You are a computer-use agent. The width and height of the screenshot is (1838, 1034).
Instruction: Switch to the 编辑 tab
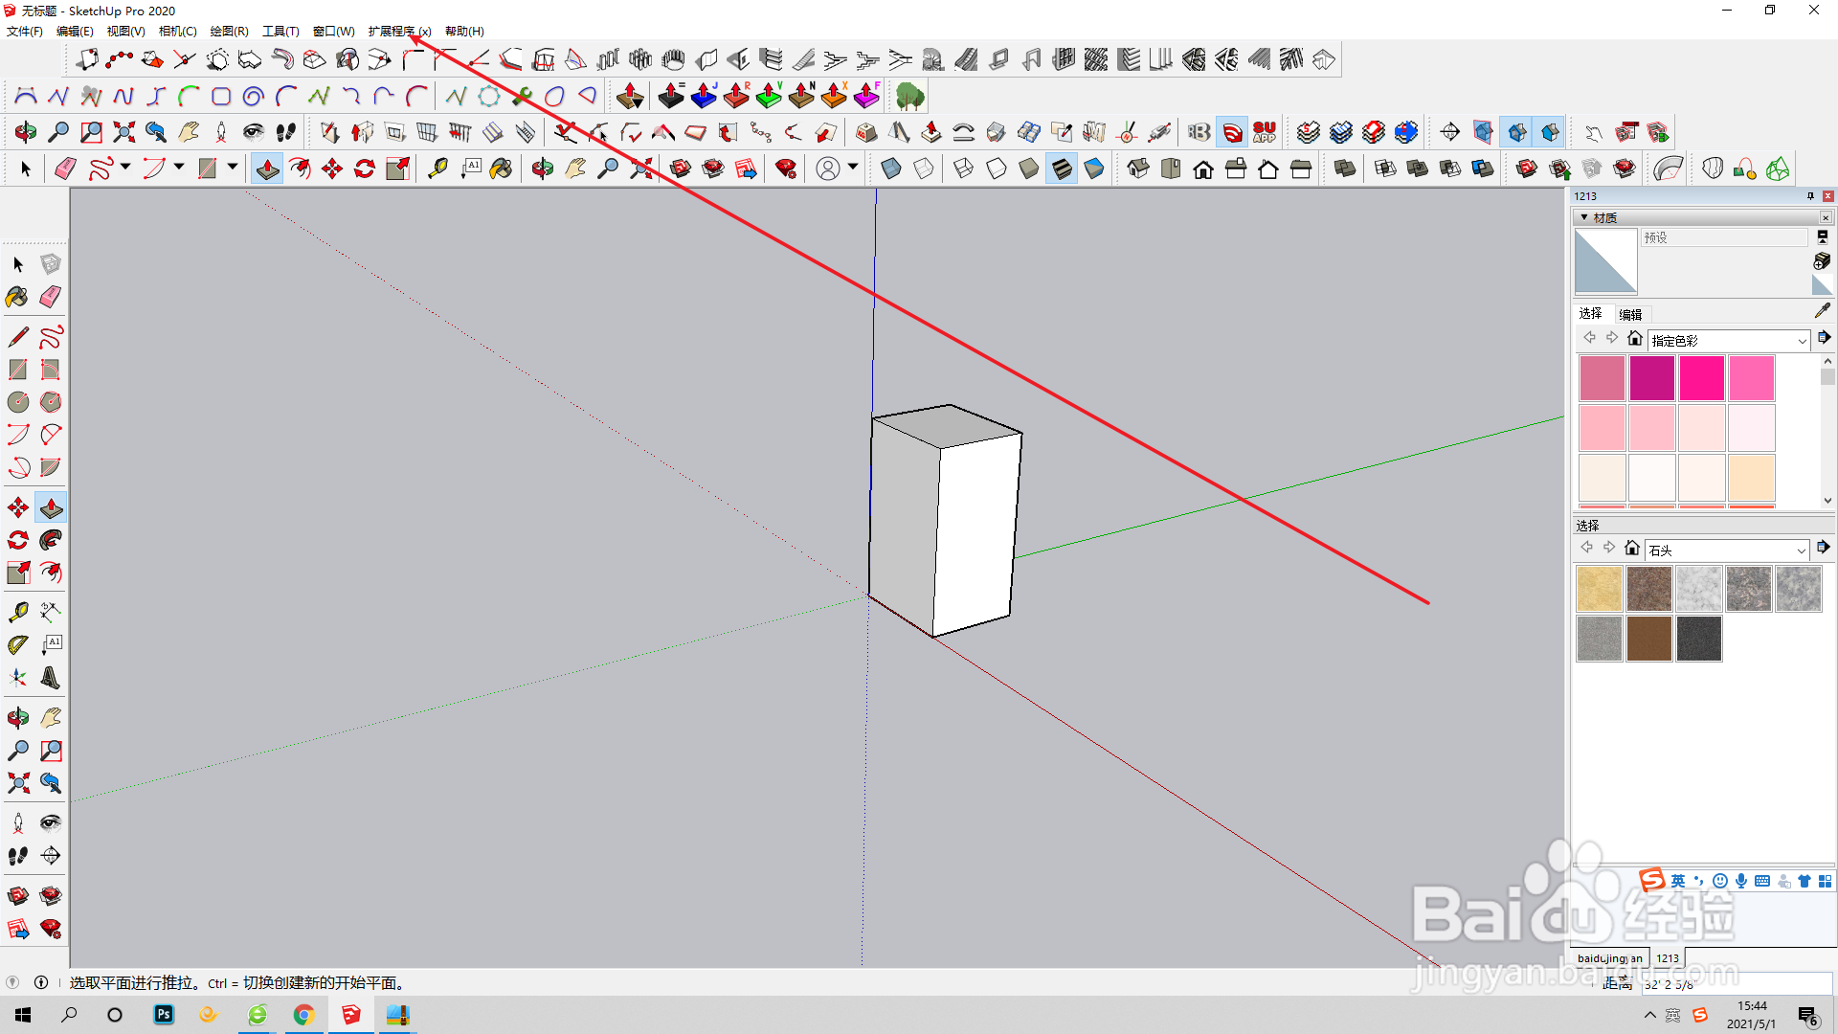click(1630, 315)
